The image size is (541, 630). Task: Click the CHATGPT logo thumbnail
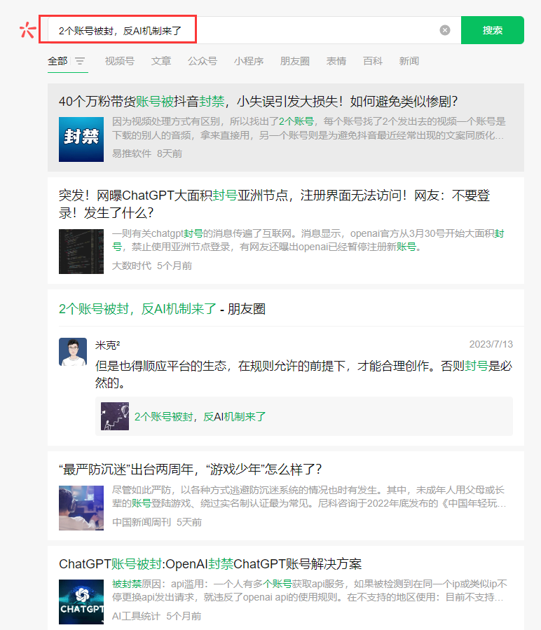click(81, 601)
